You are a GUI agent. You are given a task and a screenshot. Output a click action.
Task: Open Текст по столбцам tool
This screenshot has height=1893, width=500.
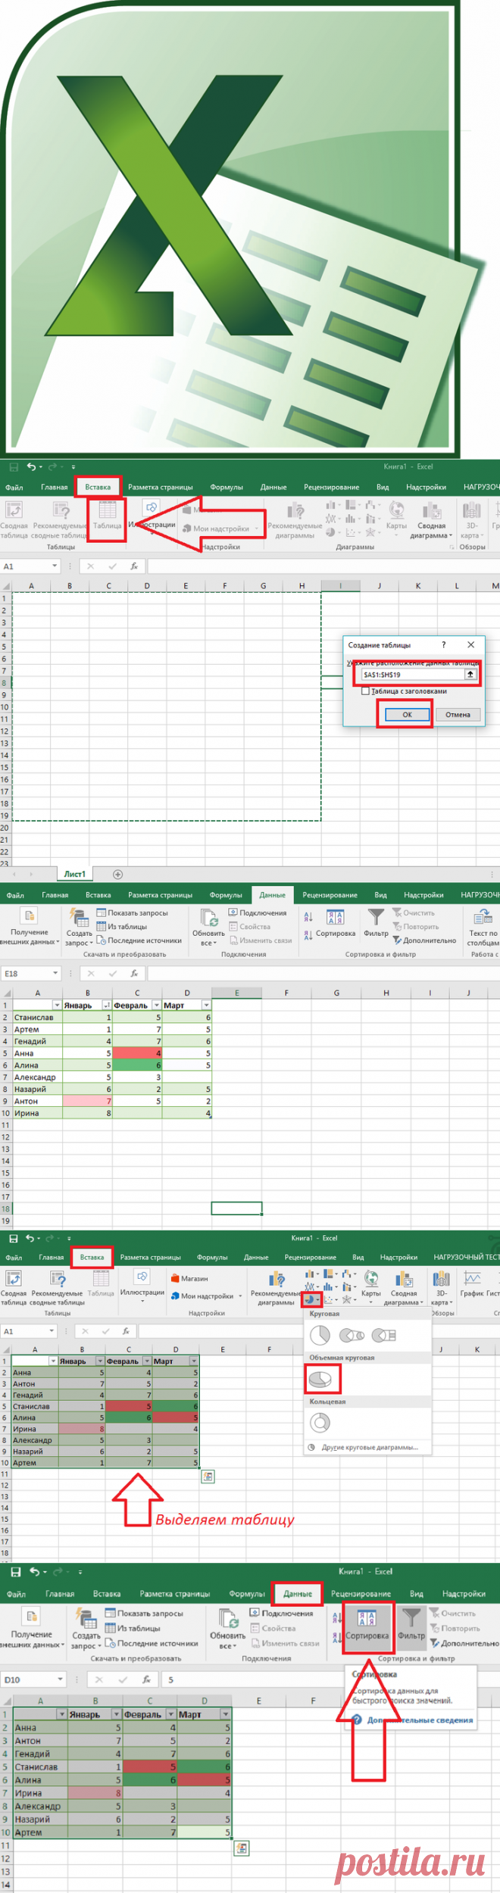point(483,928)
